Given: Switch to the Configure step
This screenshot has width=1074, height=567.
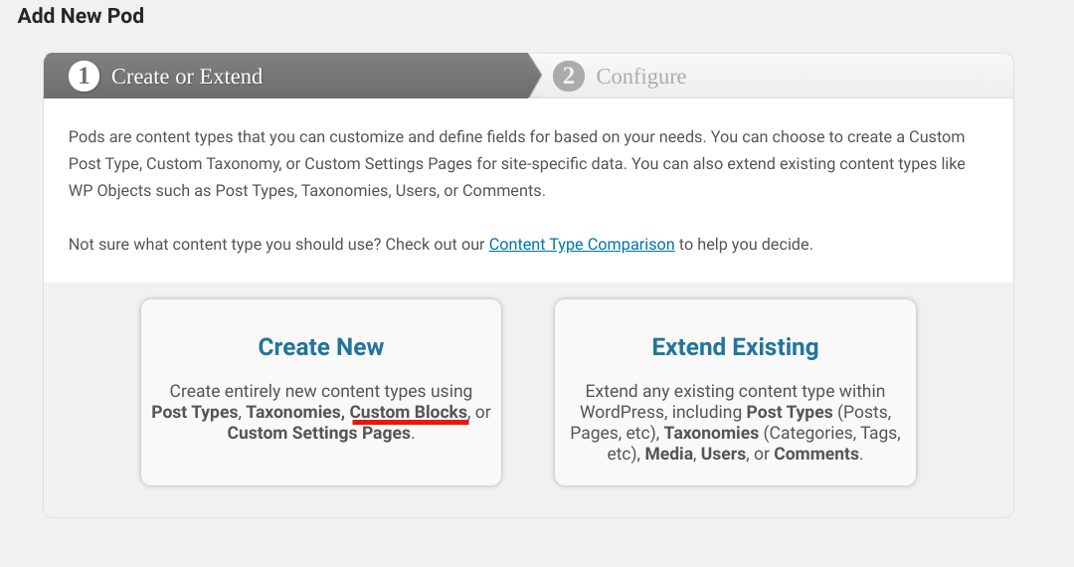Looking at the screenshot, I should click(x=641, y=76).
